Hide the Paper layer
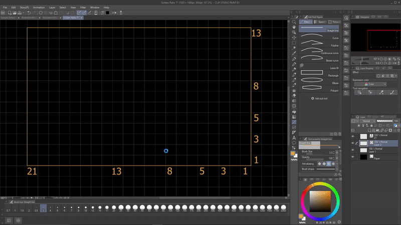The image size is (401, 225). point(353,157)
